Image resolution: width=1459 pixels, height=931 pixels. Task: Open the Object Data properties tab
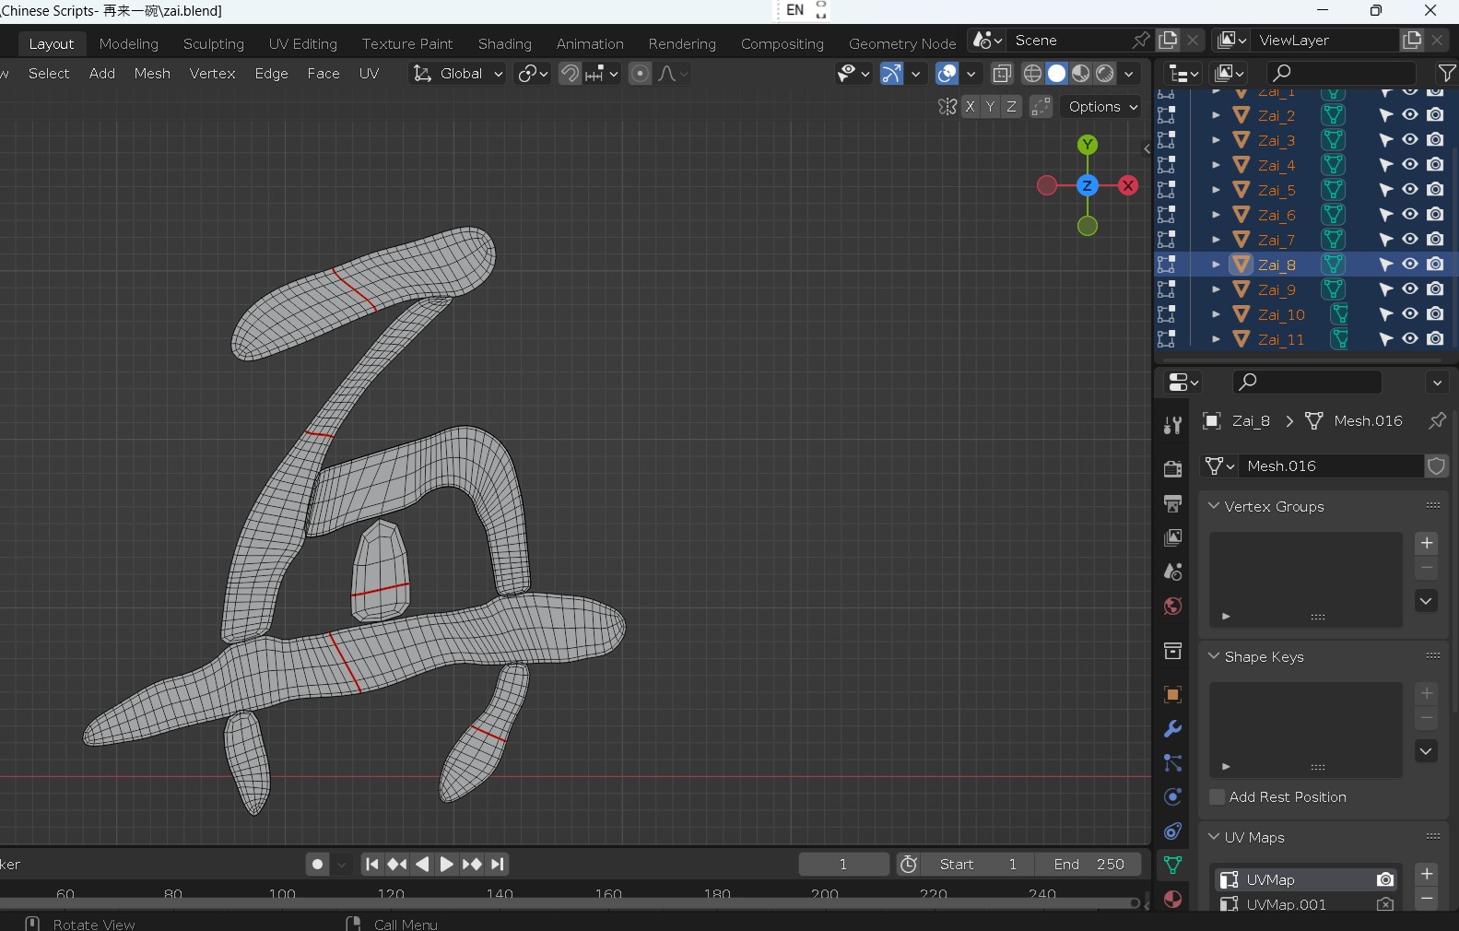[1172, 866]
